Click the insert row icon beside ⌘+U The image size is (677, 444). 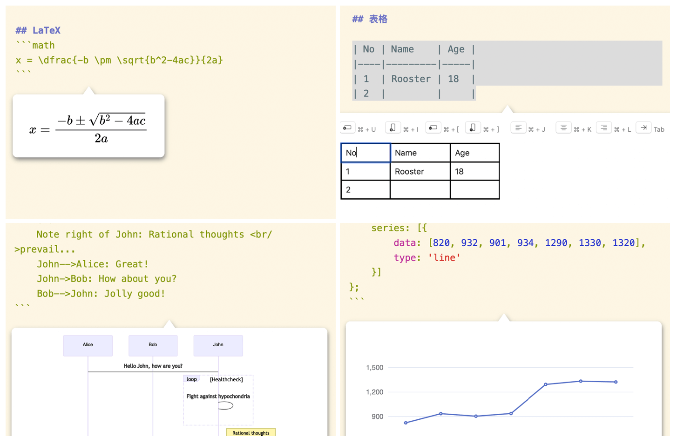tap(347, 128)
